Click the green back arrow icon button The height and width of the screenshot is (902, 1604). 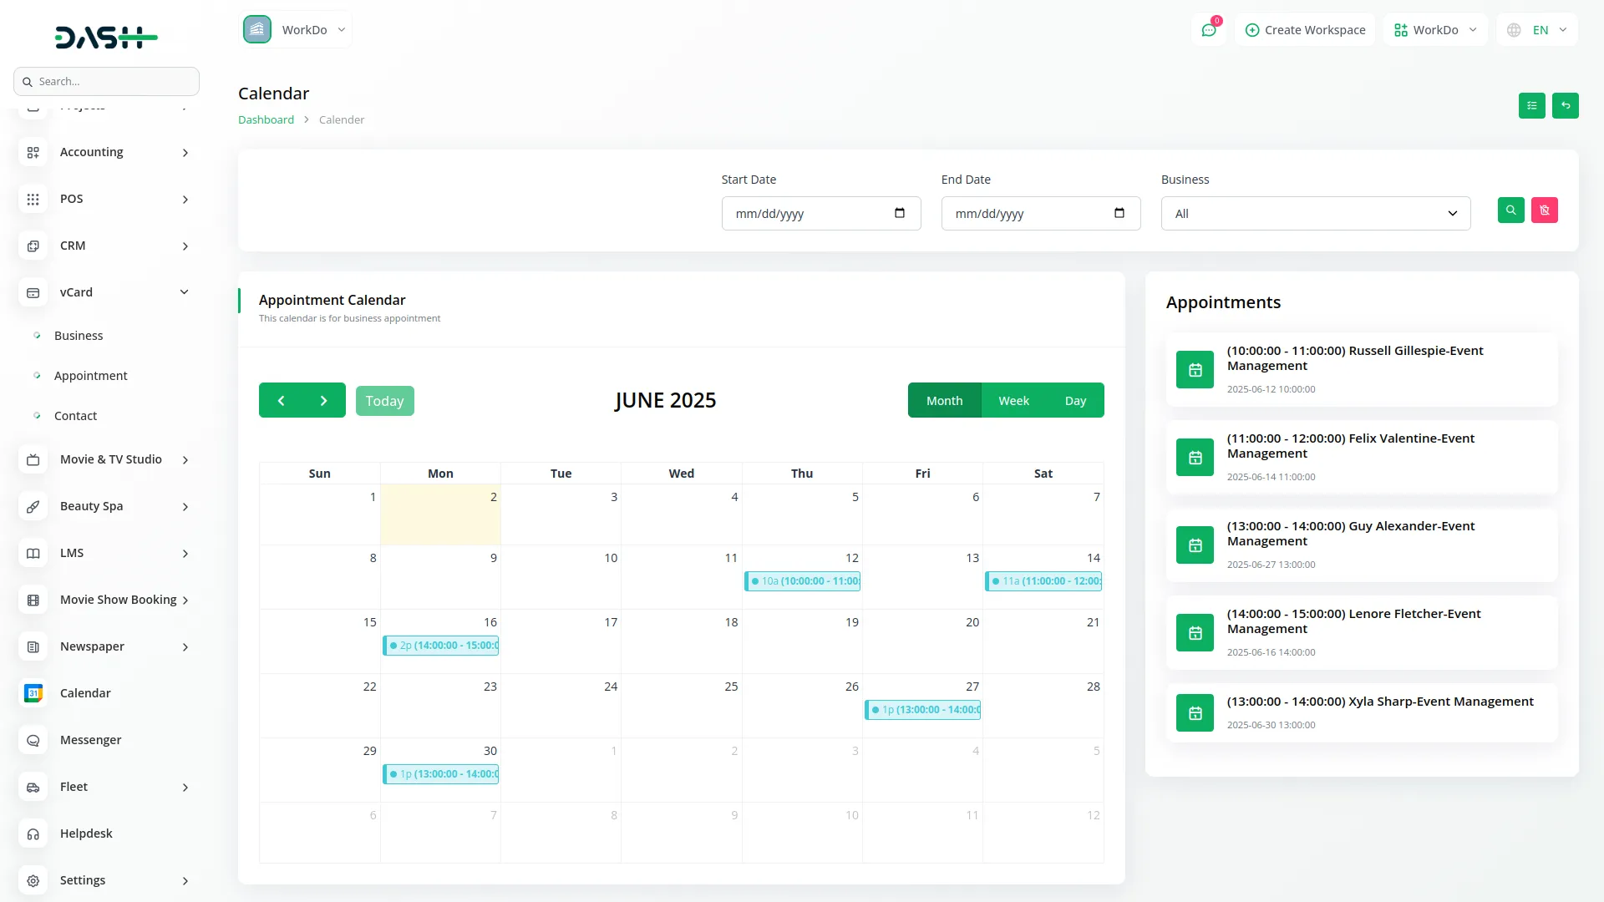1565,106
